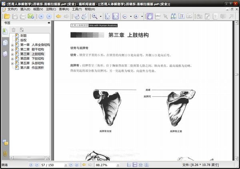Viewport: 240px width, 169px height.
Task: Open the pages thumbnail panel icon
Action: [x=5, y=43]
